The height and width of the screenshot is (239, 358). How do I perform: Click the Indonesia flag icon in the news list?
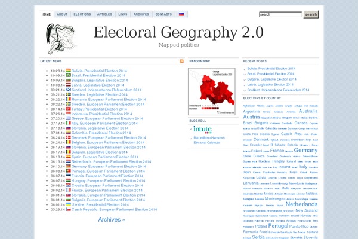tap(68, 114)
